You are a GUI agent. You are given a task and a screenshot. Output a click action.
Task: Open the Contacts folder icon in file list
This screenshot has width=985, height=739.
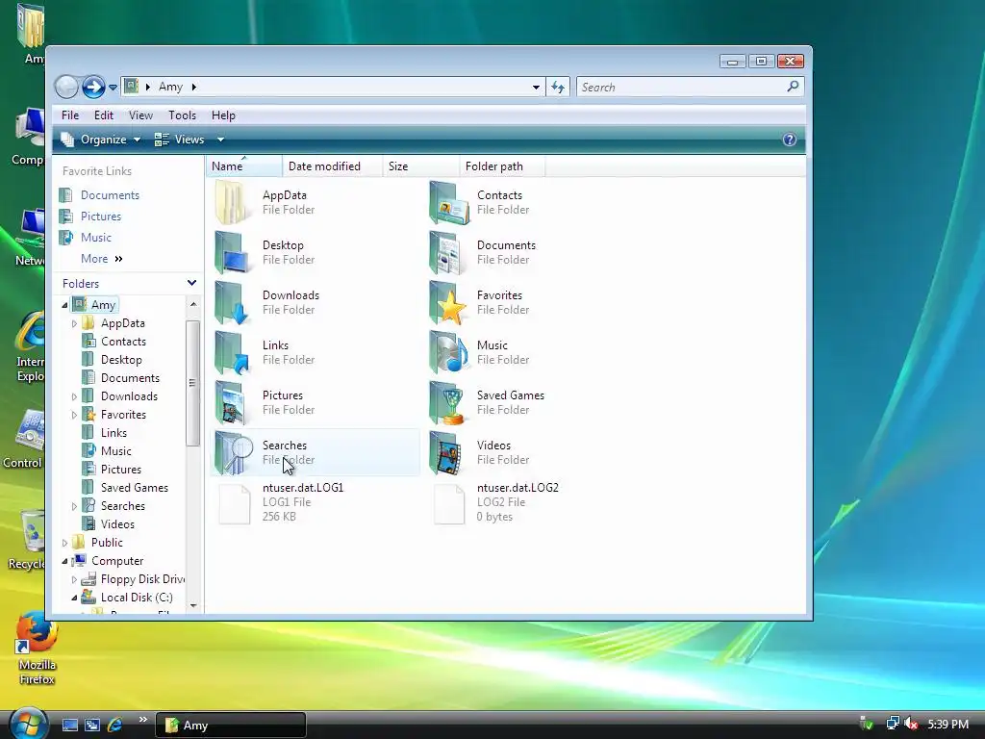[x=448, y=202]
